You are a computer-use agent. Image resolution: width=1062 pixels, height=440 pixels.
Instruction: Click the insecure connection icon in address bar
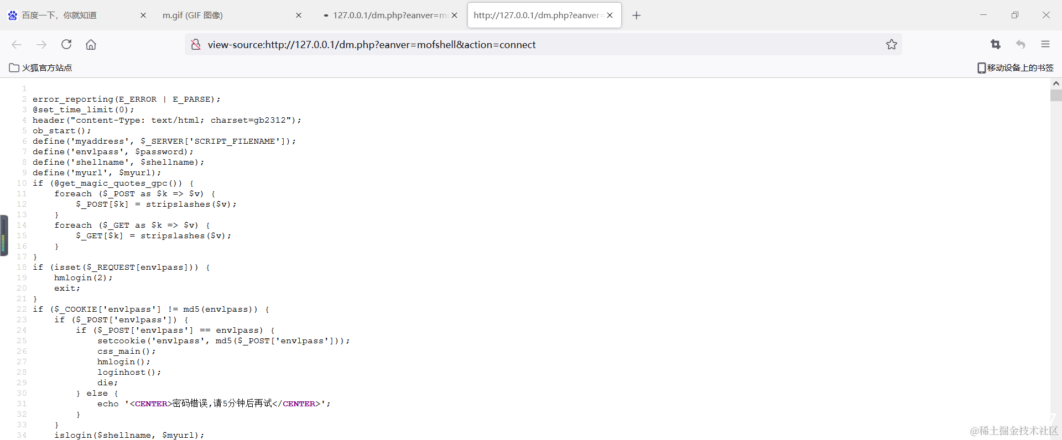[196, 45]
